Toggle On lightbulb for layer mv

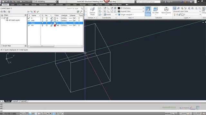point(42,26)
